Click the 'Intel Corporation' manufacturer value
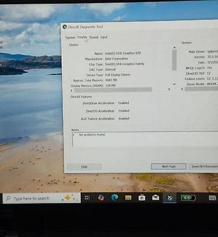Viewport: 218px width, 237px height. point(117,59)
